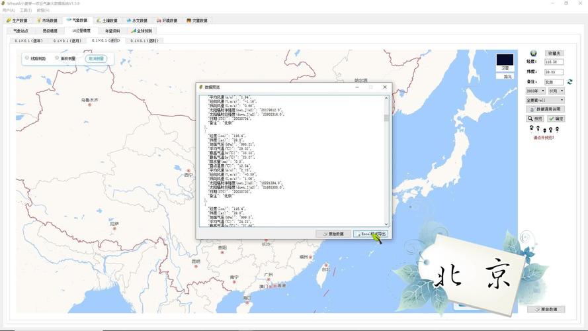The width and height of the screenshot is (588, 331).
Task: Click Excel格式导出 button in preview dialog
Action: [x=371, y=234]
